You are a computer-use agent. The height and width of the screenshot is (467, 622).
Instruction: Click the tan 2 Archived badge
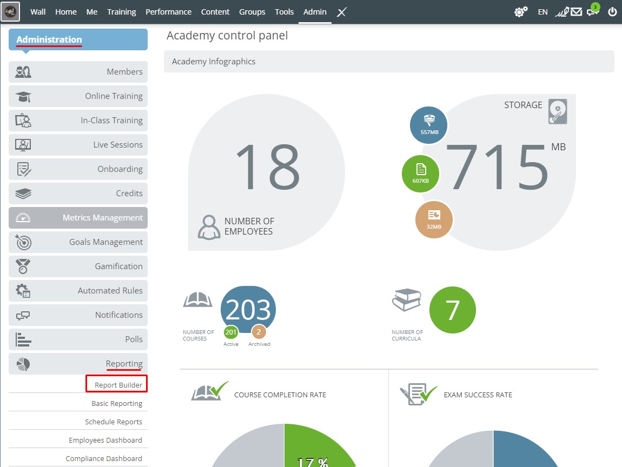click(259, 332)
